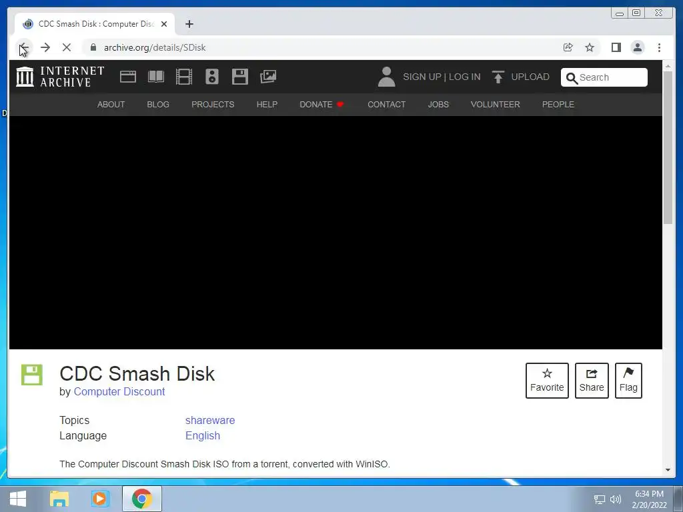Open the English language link
The height and width of the screenshot is (512, 683).
[203, 435]
